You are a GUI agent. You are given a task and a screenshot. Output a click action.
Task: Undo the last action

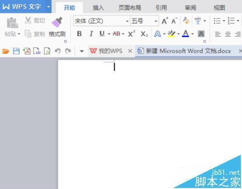pyautogui.click(x=58, y=51)
